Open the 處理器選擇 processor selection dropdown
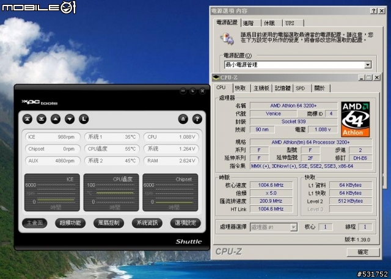 274,227
